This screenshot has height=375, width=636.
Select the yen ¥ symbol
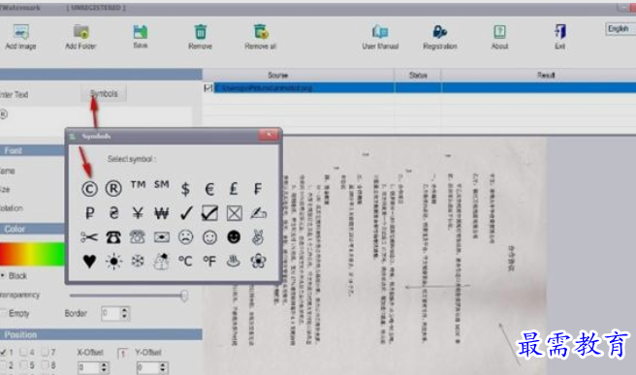[x=138, y=213]
